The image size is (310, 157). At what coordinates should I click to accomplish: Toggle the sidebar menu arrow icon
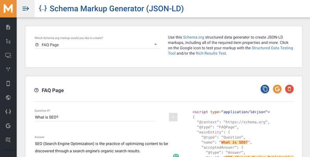(x=26, y=9)
